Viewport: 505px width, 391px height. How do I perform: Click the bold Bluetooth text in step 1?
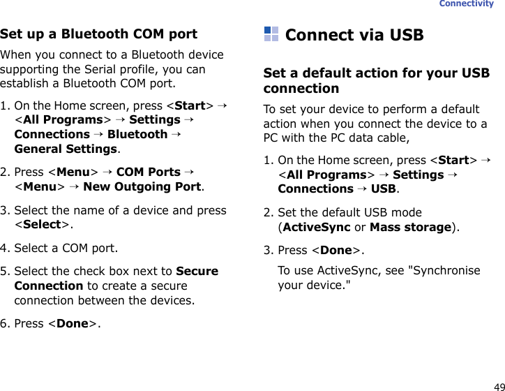pyautogui.click(x=138, y=135)
